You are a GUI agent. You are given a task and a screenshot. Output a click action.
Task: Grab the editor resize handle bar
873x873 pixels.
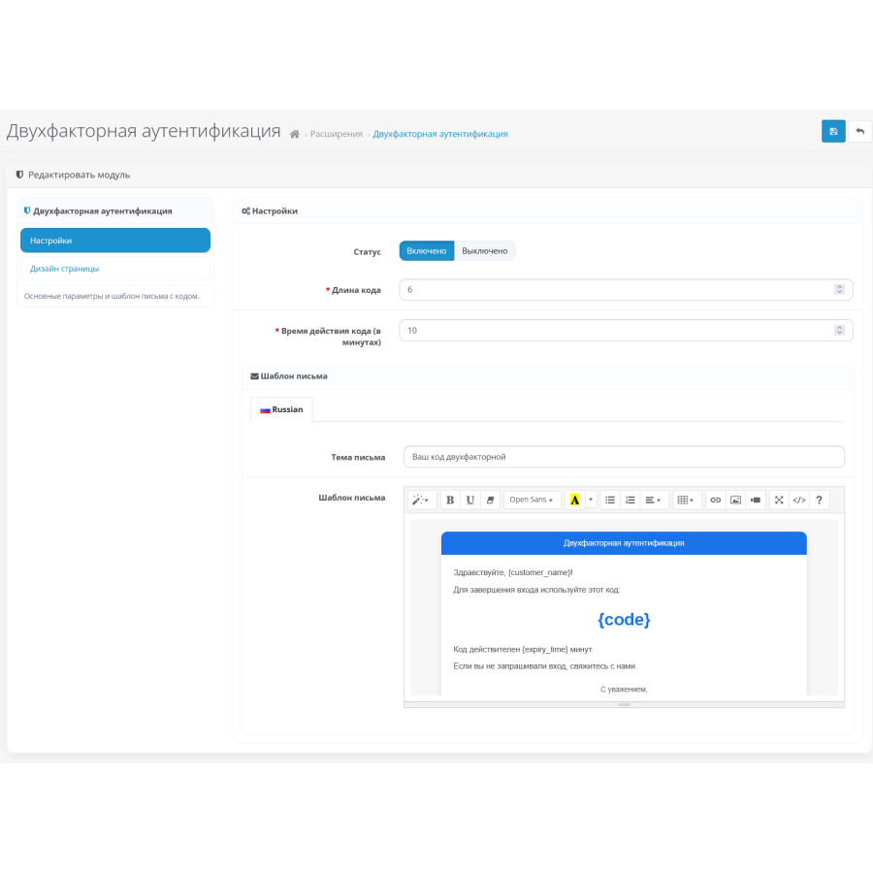[x=624, y=705]
